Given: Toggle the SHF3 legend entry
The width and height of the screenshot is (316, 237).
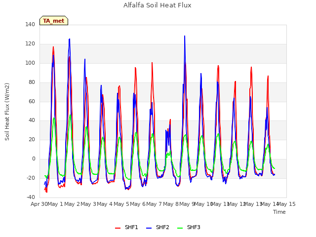Looking at the screenshot, I should [x=189, y=227].
